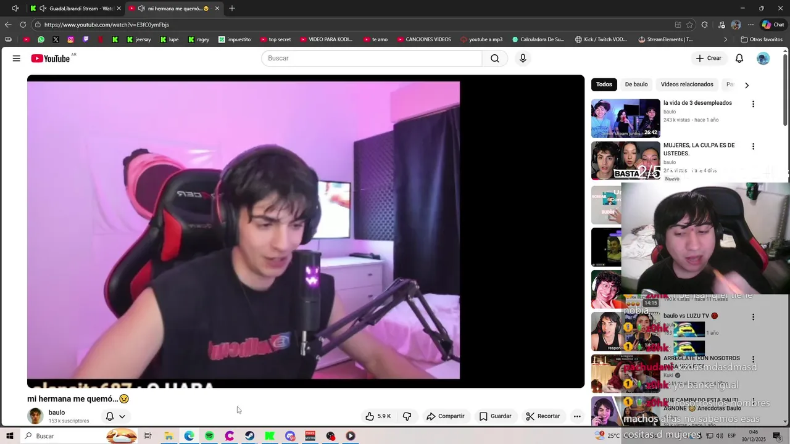This screenshot has width=790, height=444.
Task: Open 'Calculadora De Su...' bookmark
Action: click(538, 39)
